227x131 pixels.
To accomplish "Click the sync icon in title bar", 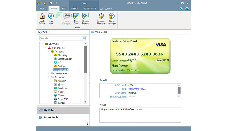I will tap(51, 3).
